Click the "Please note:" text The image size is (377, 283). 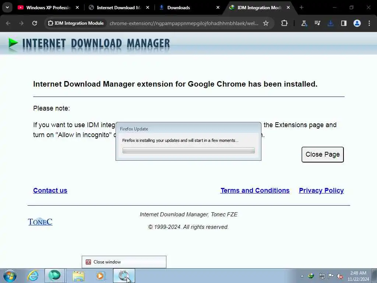(x=52, y=108)
